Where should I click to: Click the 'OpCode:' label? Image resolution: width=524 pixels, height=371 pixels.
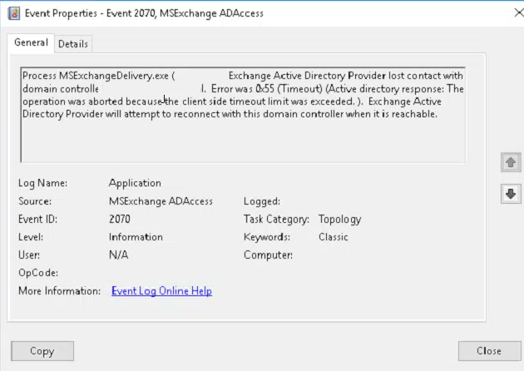click(x=38, y=273)
